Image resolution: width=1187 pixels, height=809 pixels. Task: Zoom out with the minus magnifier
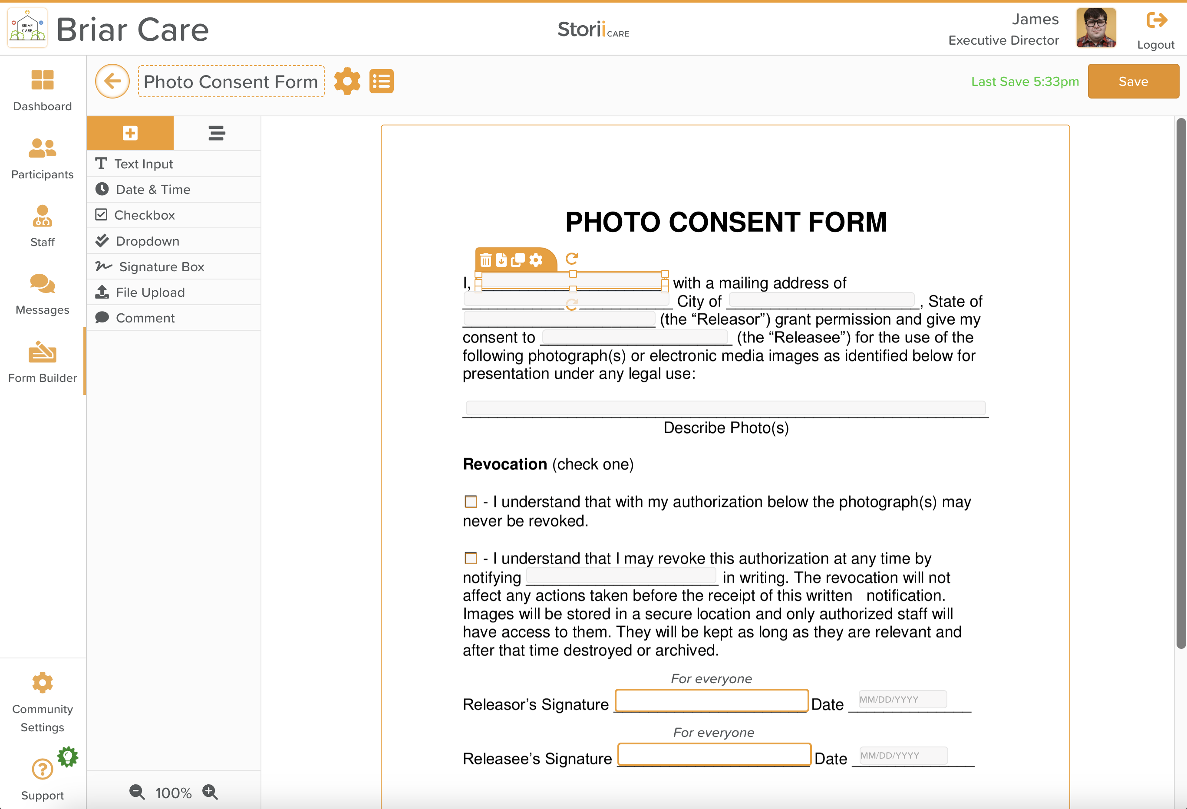(x=137, y=792)
